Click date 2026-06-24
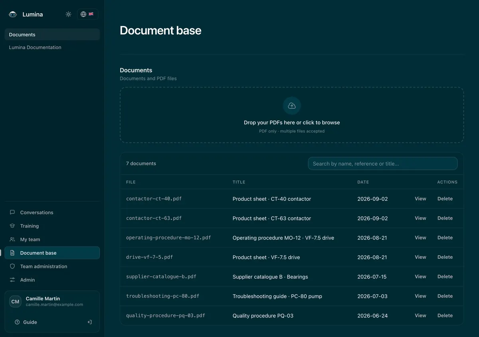Screen dimensions: 479x337 [372, 315]
